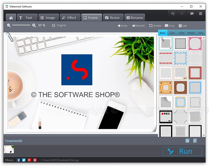This screenshot has height=166, width=209.
Task: Click the undo arrow icon in top bar
Action: pos(173,14)
